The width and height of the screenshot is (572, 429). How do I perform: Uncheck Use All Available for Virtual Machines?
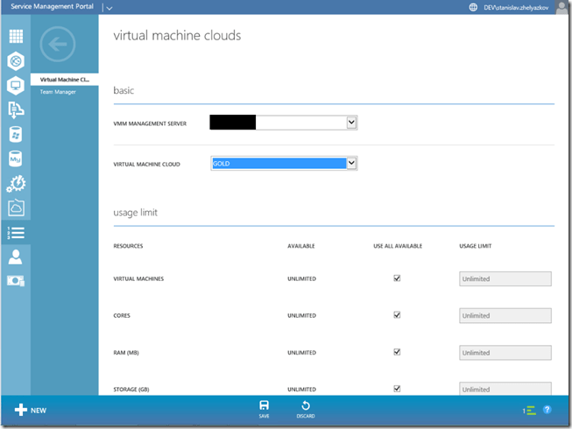click(x=397, y=278)
